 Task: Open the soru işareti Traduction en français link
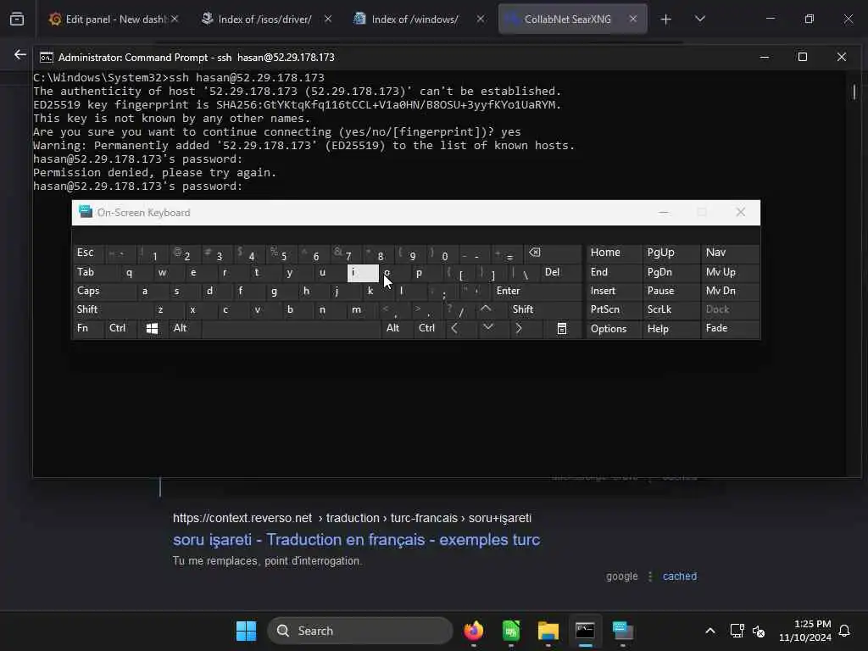point(356,539)
